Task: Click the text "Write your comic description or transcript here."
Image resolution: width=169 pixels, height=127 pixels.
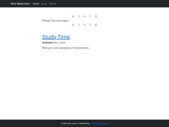Action: [x=65, y=48]
